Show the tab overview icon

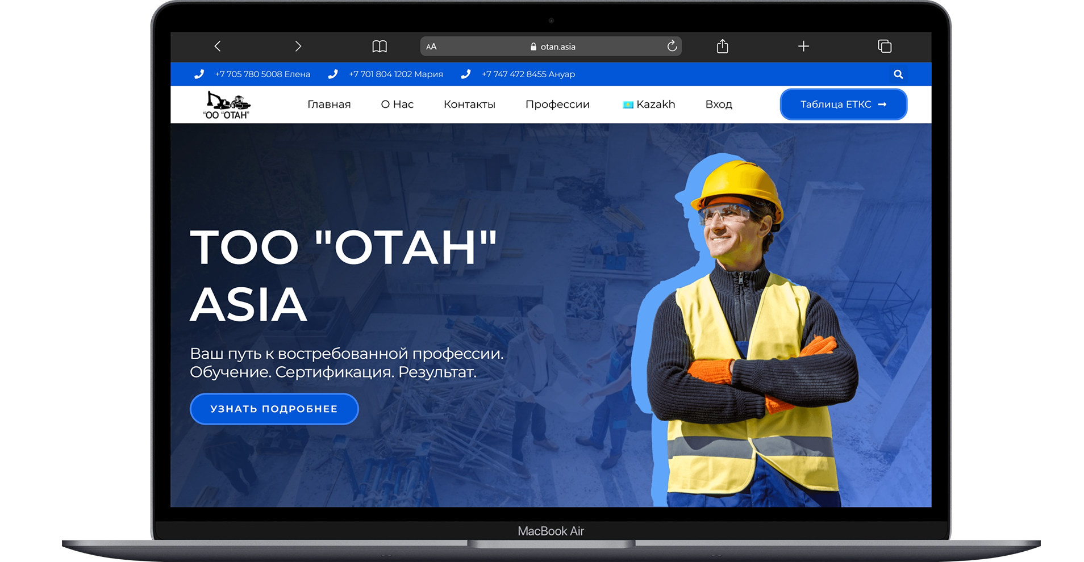[885, 47]
